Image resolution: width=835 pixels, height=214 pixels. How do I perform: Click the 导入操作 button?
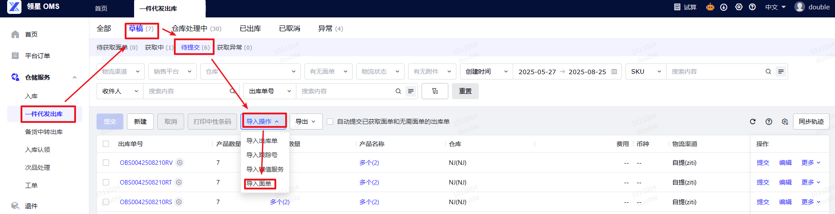tap(264, 122)
